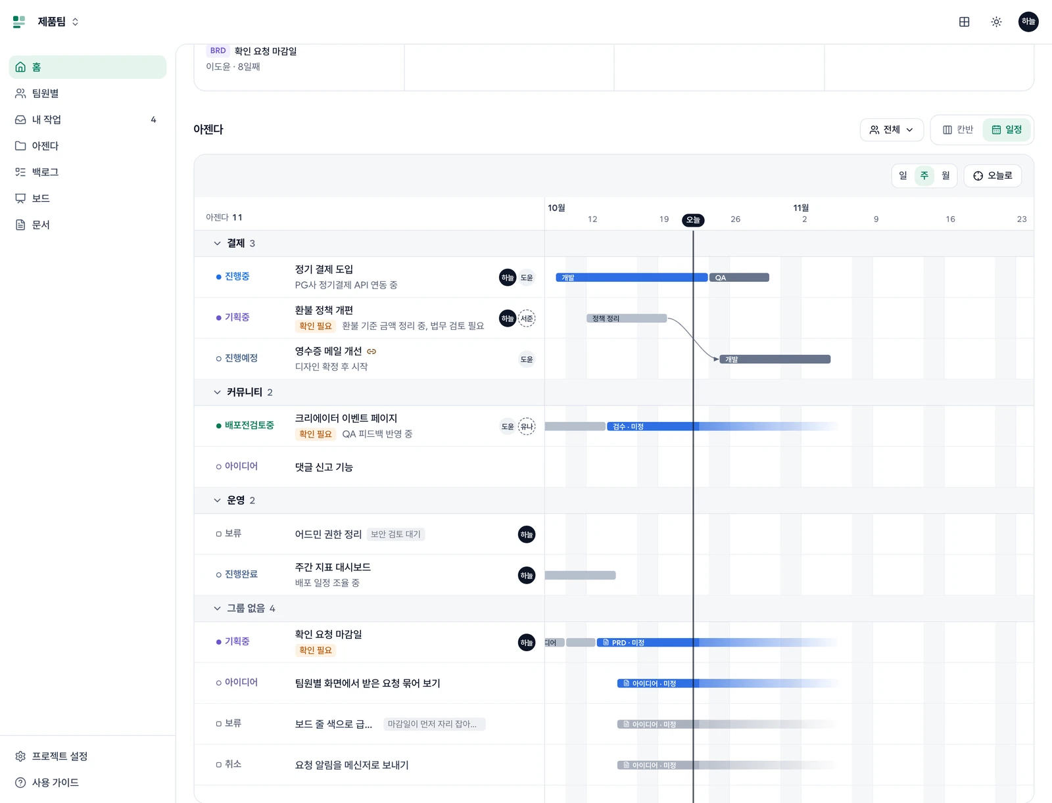
Task: Toggle the light/dark theme sun icon
Action: pos(996,22)
